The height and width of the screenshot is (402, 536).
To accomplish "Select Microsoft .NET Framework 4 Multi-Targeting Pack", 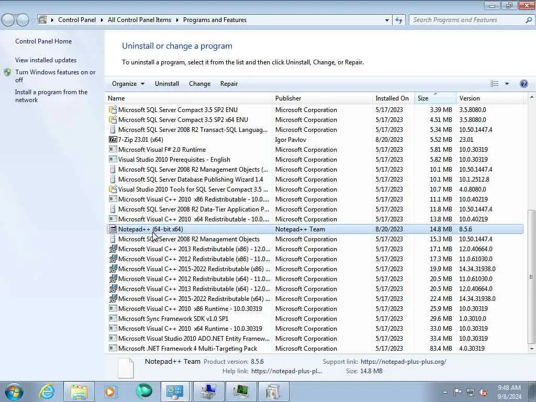I will (x=315, y=349).
